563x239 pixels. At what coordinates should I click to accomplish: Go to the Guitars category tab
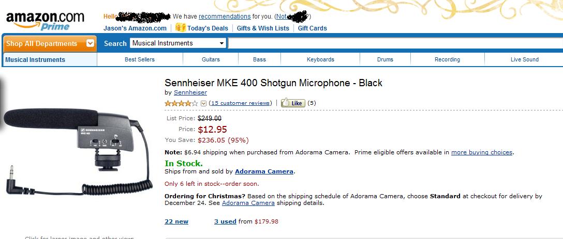click(211, 59)
